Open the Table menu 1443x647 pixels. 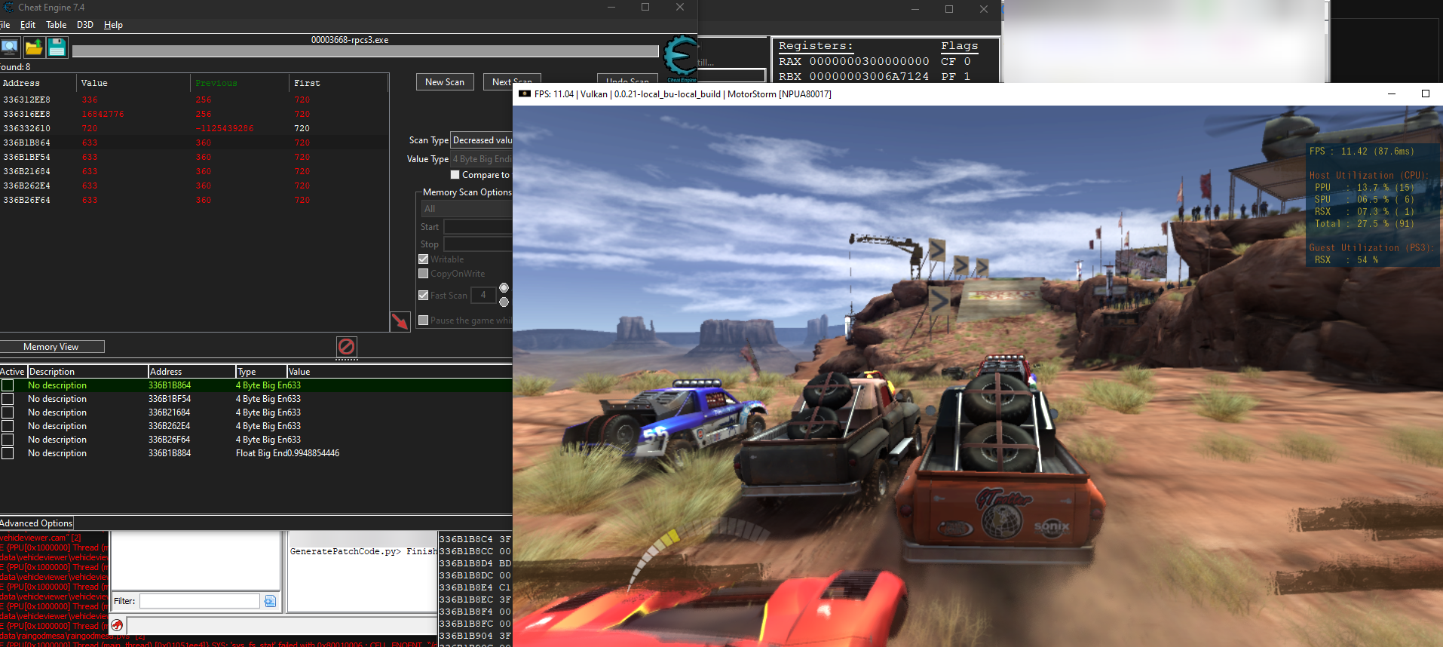point(57,25)
